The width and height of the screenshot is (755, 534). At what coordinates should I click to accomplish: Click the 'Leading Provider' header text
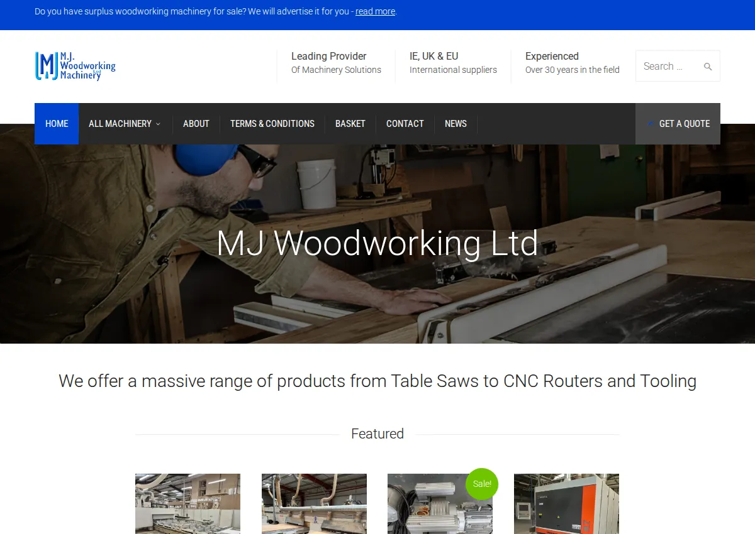pyautogui.click(x=329, y=56)
